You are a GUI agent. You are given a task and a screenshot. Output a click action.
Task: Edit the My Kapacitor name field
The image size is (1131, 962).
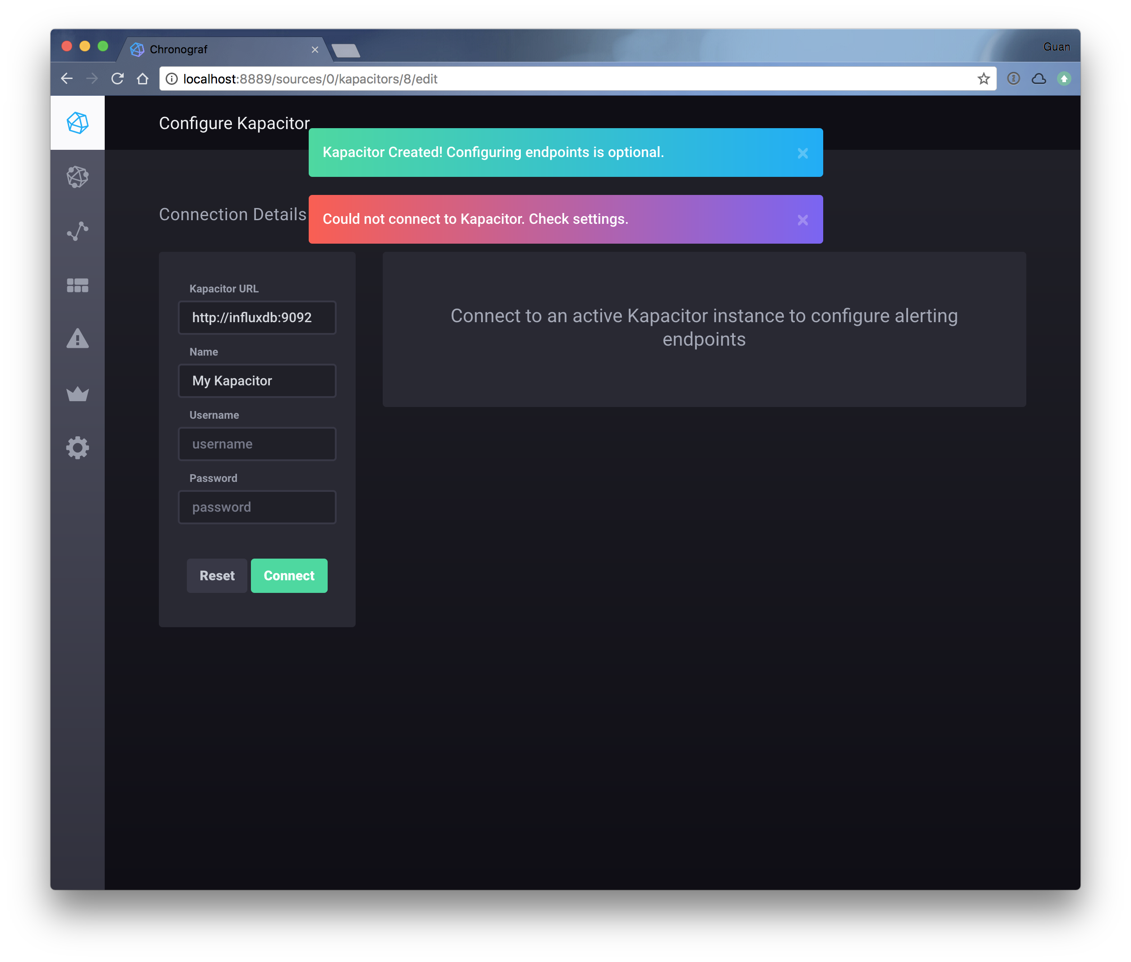257,381
